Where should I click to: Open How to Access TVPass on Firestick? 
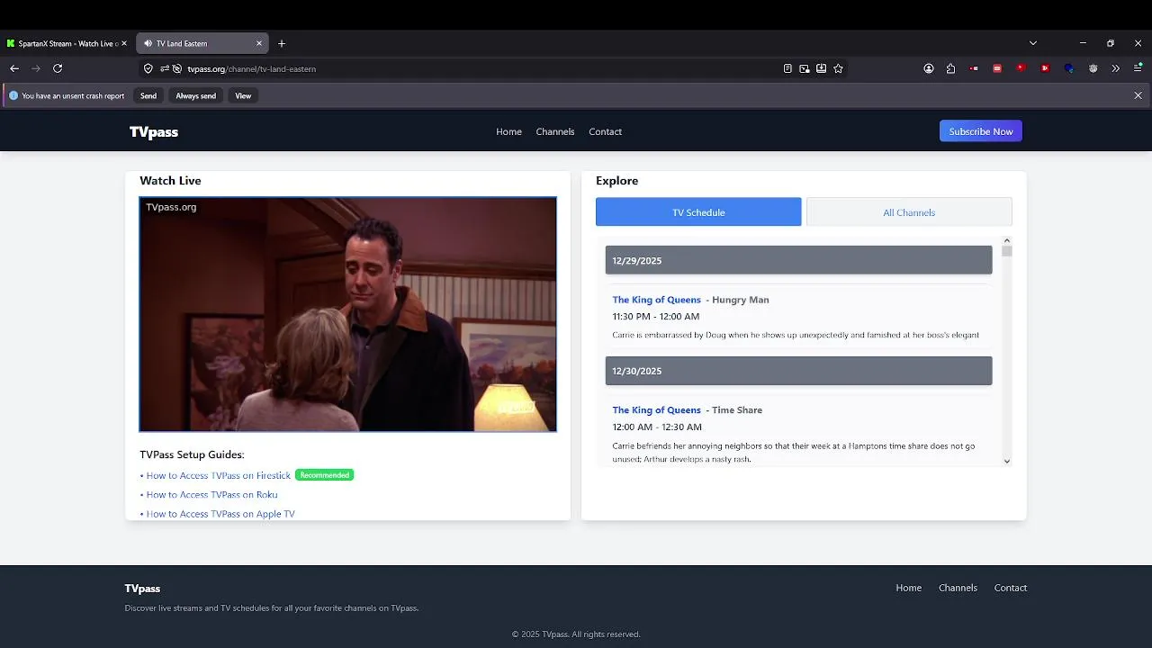point(219,475)
